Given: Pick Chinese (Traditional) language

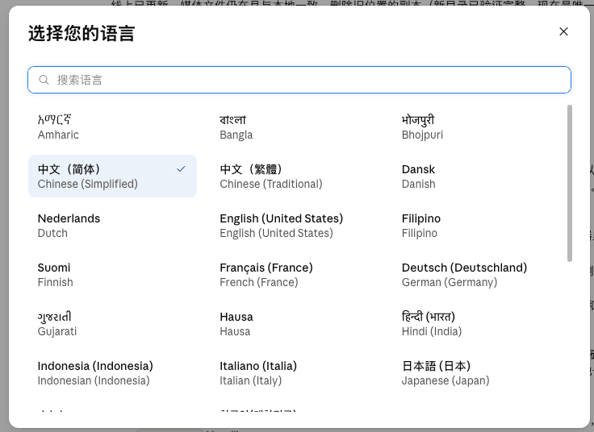Looking at the screenshot, I should pos(295,177).
